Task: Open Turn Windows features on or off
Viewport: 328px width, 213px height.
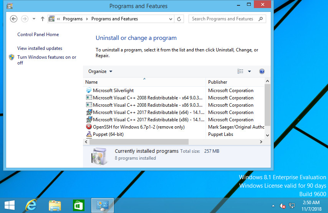Action: coord(46,60)
